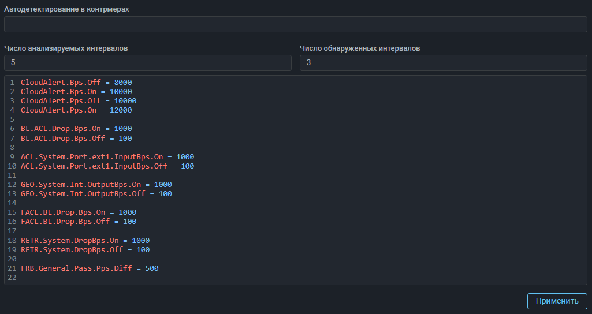The image size is (592, 314).
Task: Place cursor on GEO.System.Int.OutputBps.On
Action: coord(81,185)
